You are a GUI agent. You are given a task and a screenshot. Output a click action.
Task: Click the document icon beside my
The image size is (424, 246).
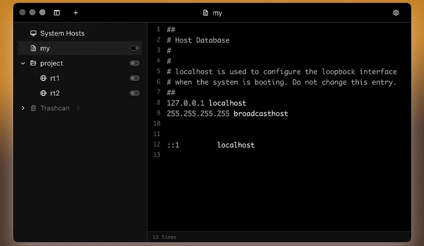click(33, 48)
